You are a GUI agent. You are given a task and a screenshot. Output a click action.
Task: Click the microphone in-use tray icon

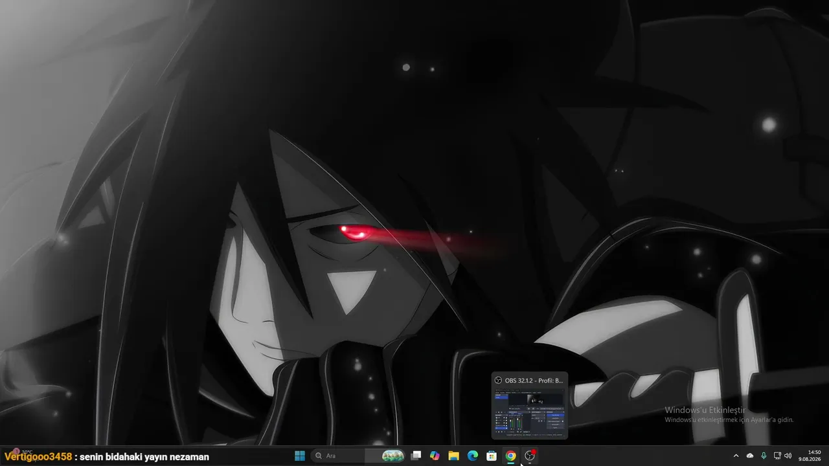764,456
